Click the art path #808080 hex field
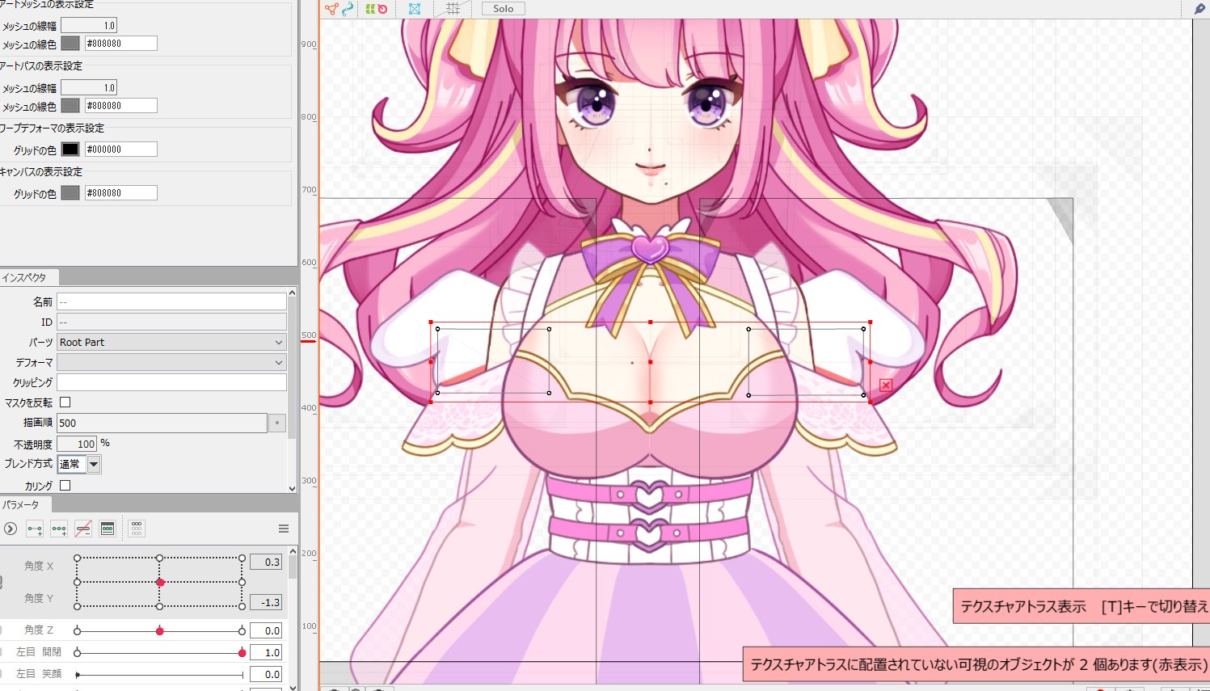The width and height of the screenshot is (1210, 691). (120, 106)
